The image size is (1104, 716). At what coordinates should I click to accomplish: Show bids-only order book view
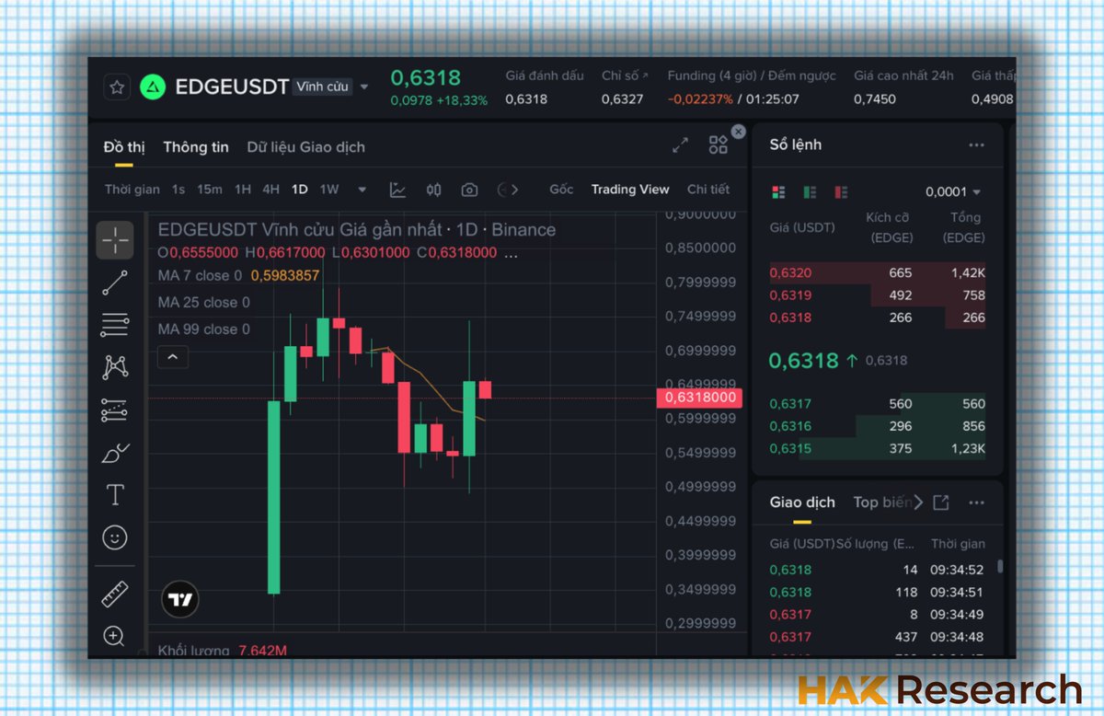810,192
